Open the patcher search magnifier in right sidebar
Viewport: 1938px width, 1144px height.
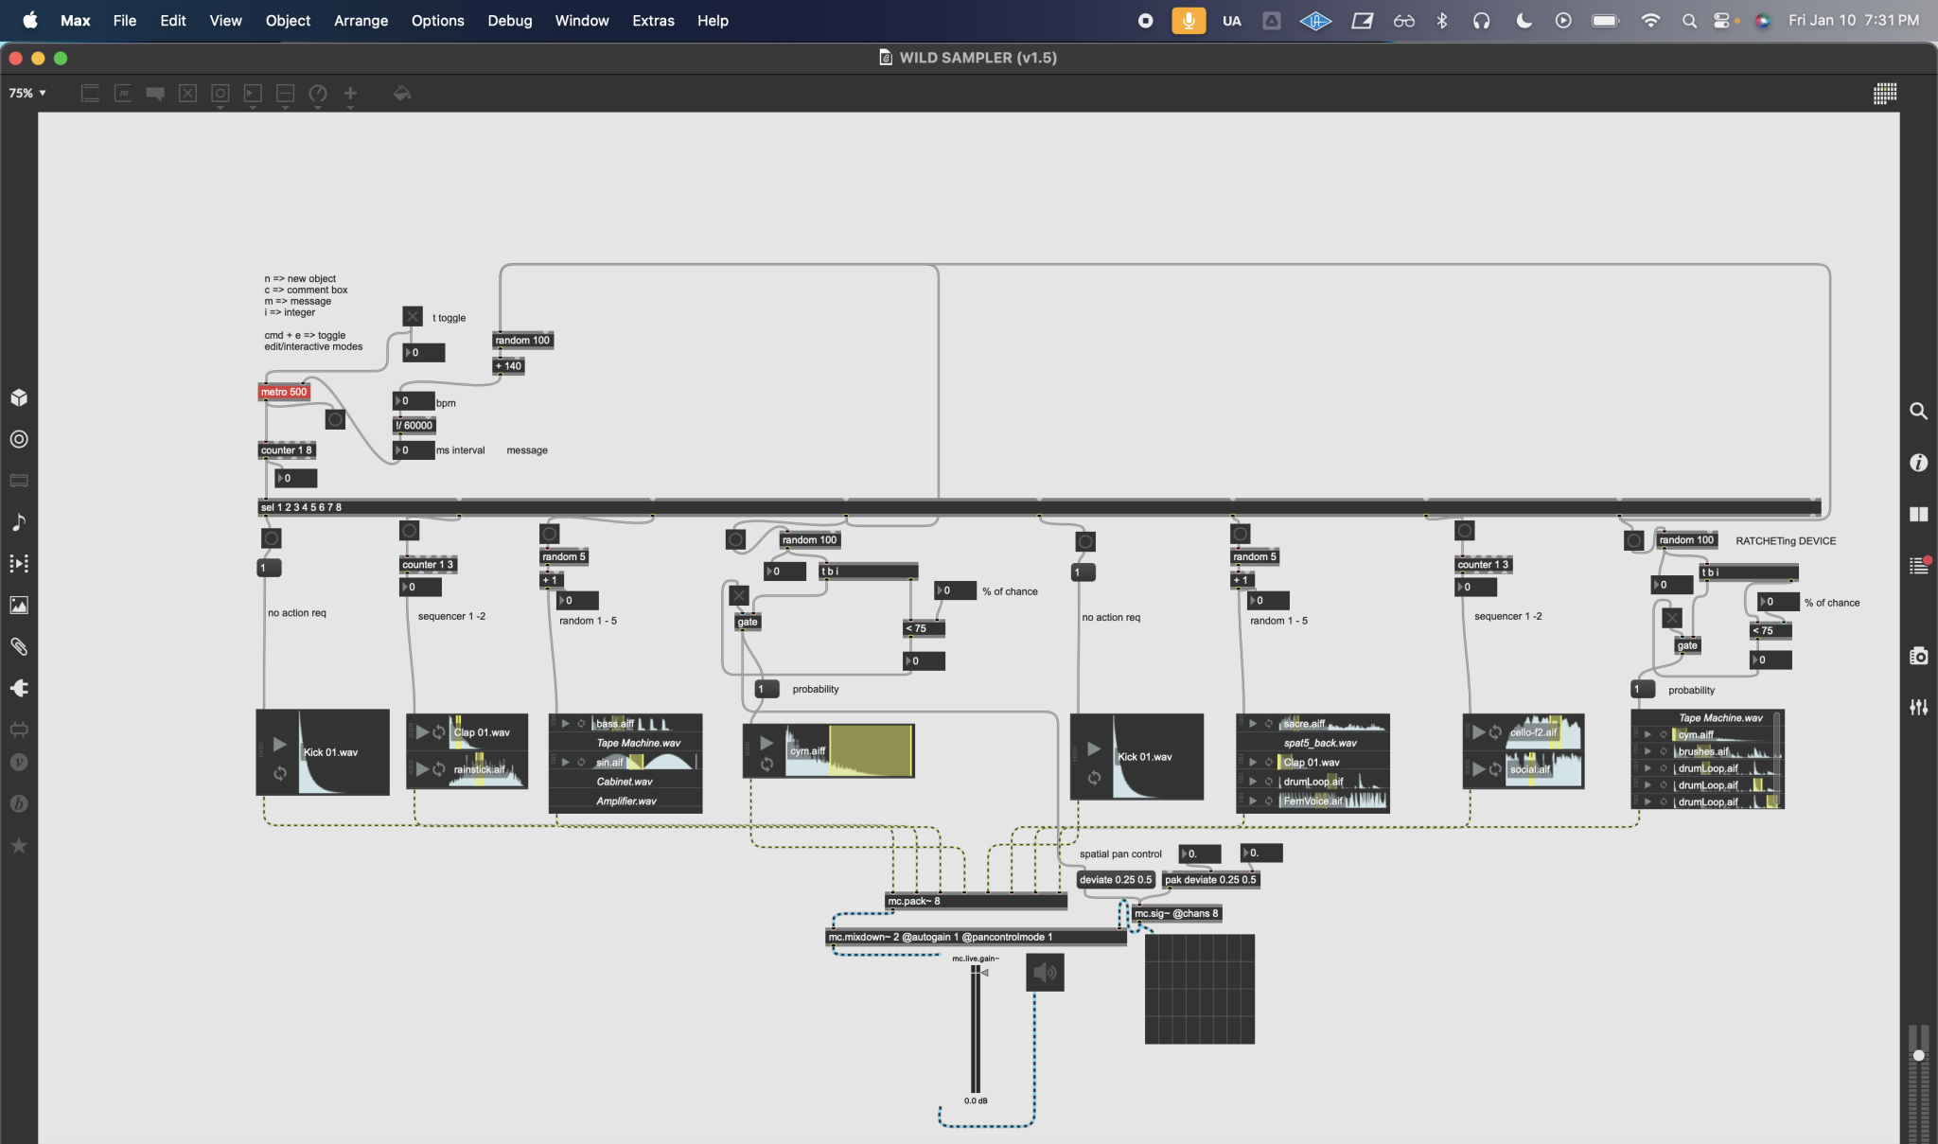(x=1918, y=411)
